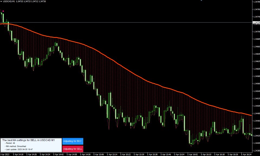The height and width of the screenshot is (156, 260).
Task: Click the "MA method: Smoothed" line
Action: pos(15,146)
